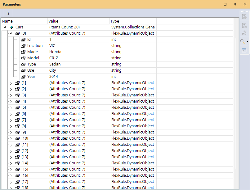Viewport: 250px width, 190px height.
Task: Select the 'System.Collections.Gene' type cell
Action: click(x=133, y=27)
